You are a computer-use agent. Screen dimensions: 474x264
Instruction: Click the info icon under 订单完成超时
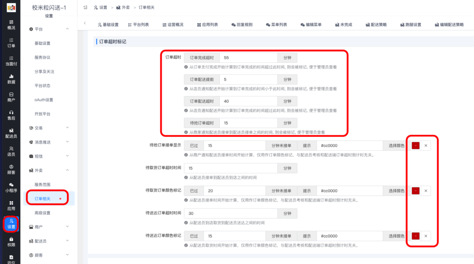[x=186, y=67]
